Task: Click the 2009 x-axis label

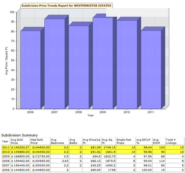Action: pyautogui.click(x=103, y=112)
